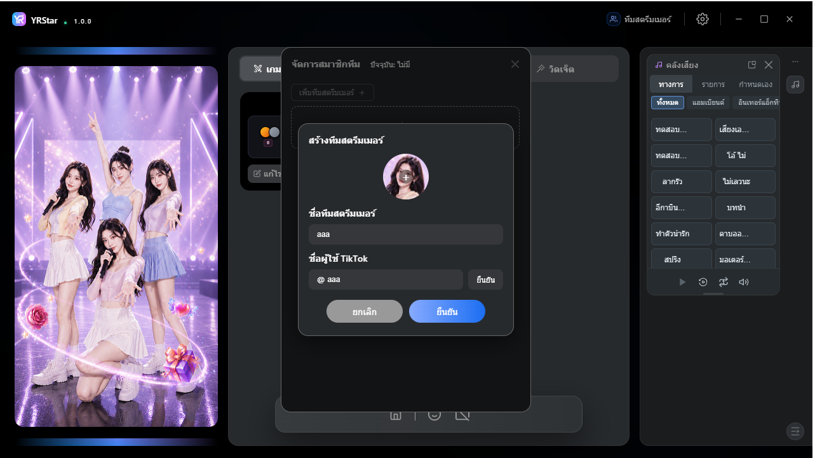Toggle the camera-off icon in bottom toolbar
The width and height of the screenshot is (815, 458).
click(x=462, y=415)
